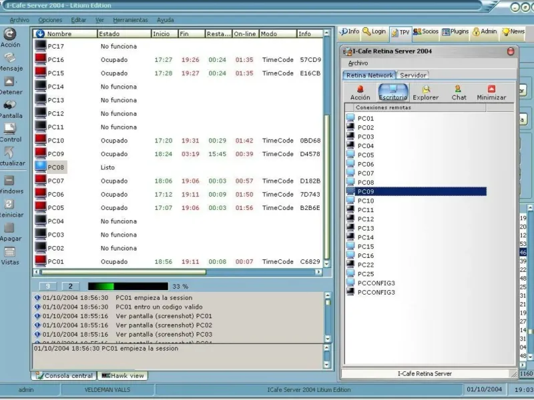
Task: Open the Ver menu
Action: 99,20
